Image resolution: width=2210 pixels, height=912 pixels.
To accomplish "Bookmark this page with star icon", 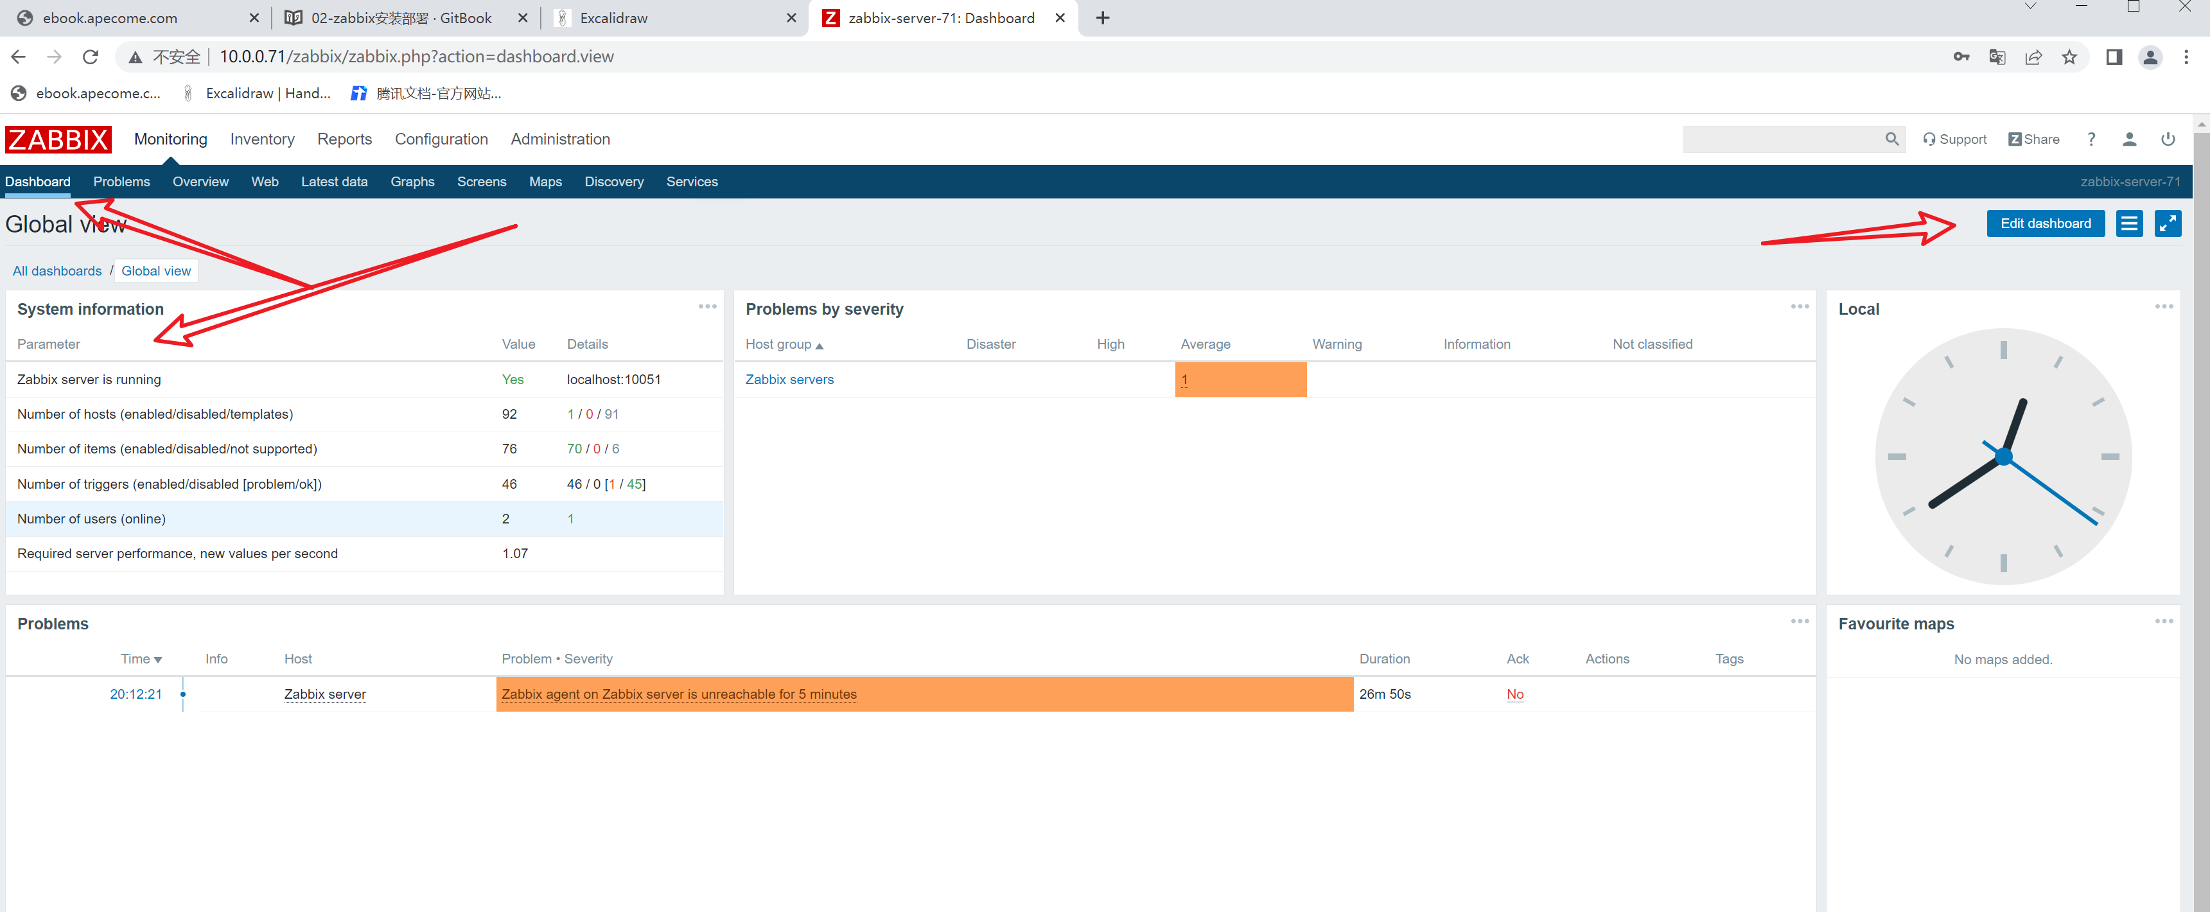I will [x=2069, y=57].
